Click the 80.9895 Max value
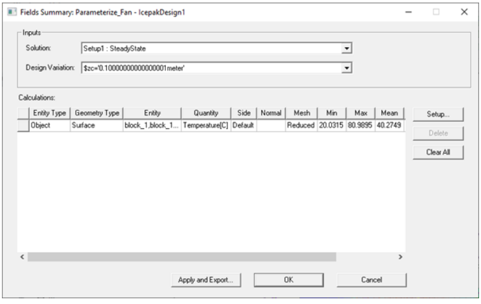The image size is (481, 304). pos(360,126)
